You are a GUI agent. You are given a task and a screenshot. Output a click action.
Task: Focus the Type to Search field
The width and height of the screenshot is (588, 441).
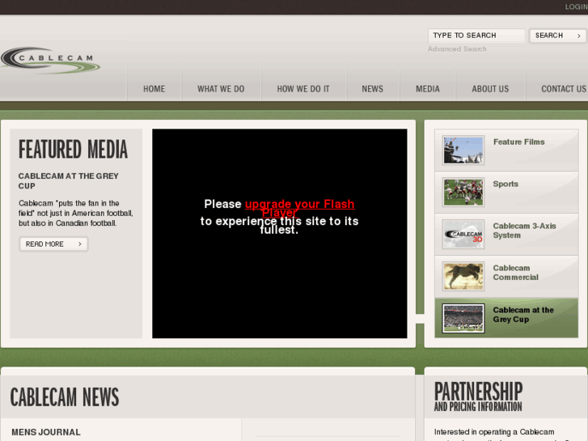[476, 36]
